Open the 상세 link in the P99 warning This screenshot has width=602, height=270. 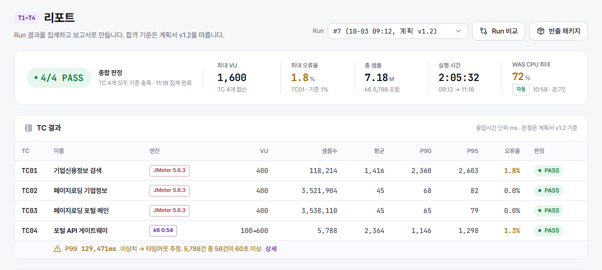[x=271, y=248]
